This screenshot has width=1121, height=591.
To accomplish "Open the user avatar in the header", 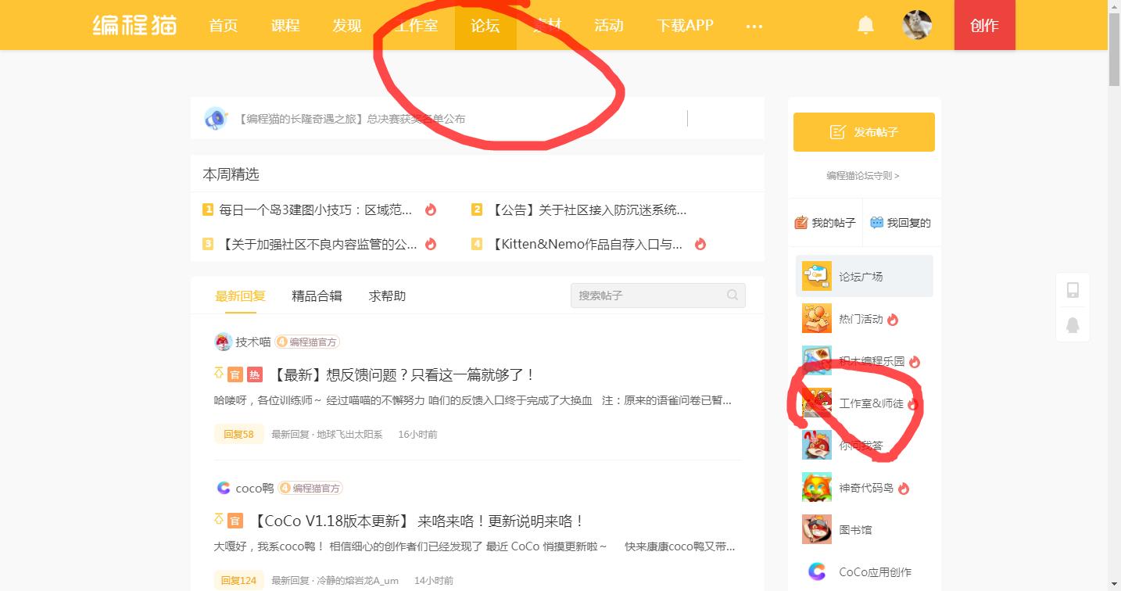I will tap(917, 25).
